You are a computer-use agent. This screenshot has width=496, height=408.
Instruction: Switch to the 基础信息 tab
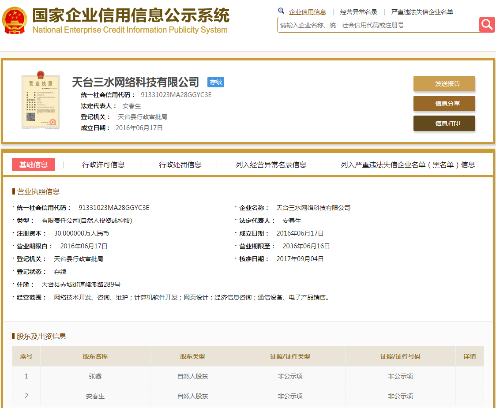click(x=34, y=165)
